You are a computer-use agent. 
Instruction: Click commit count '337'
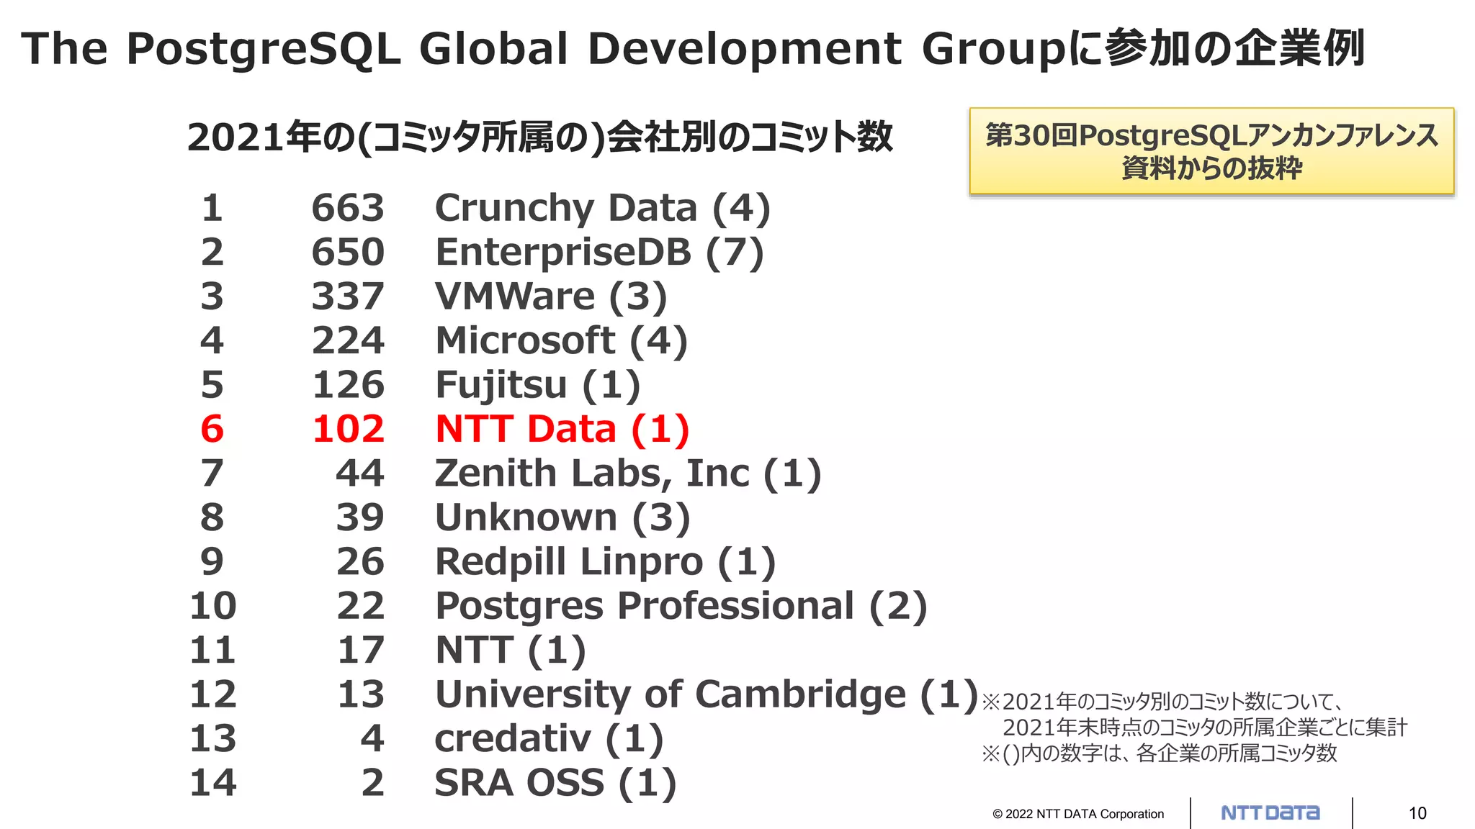[x=348, y=296]
